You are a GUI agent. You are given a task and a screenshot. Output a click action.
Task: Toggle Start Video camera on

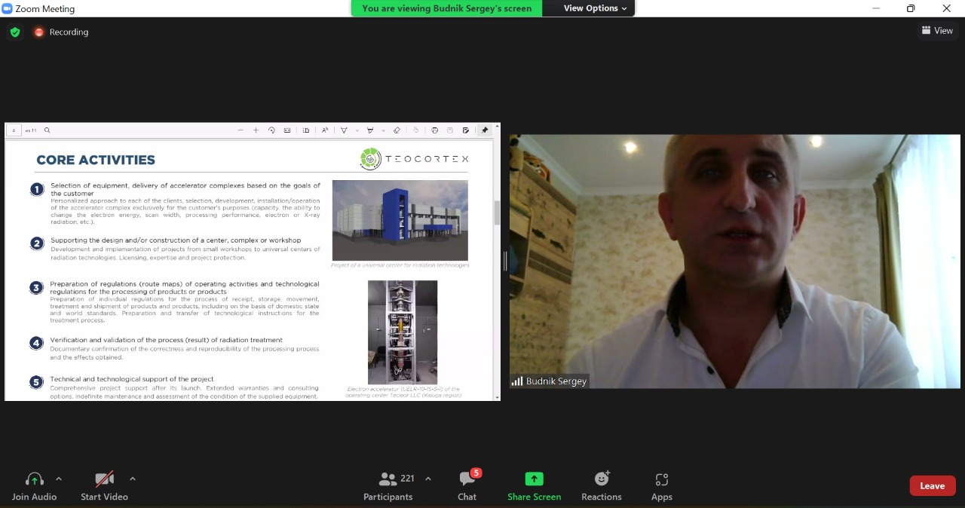[x=104, y=485]
